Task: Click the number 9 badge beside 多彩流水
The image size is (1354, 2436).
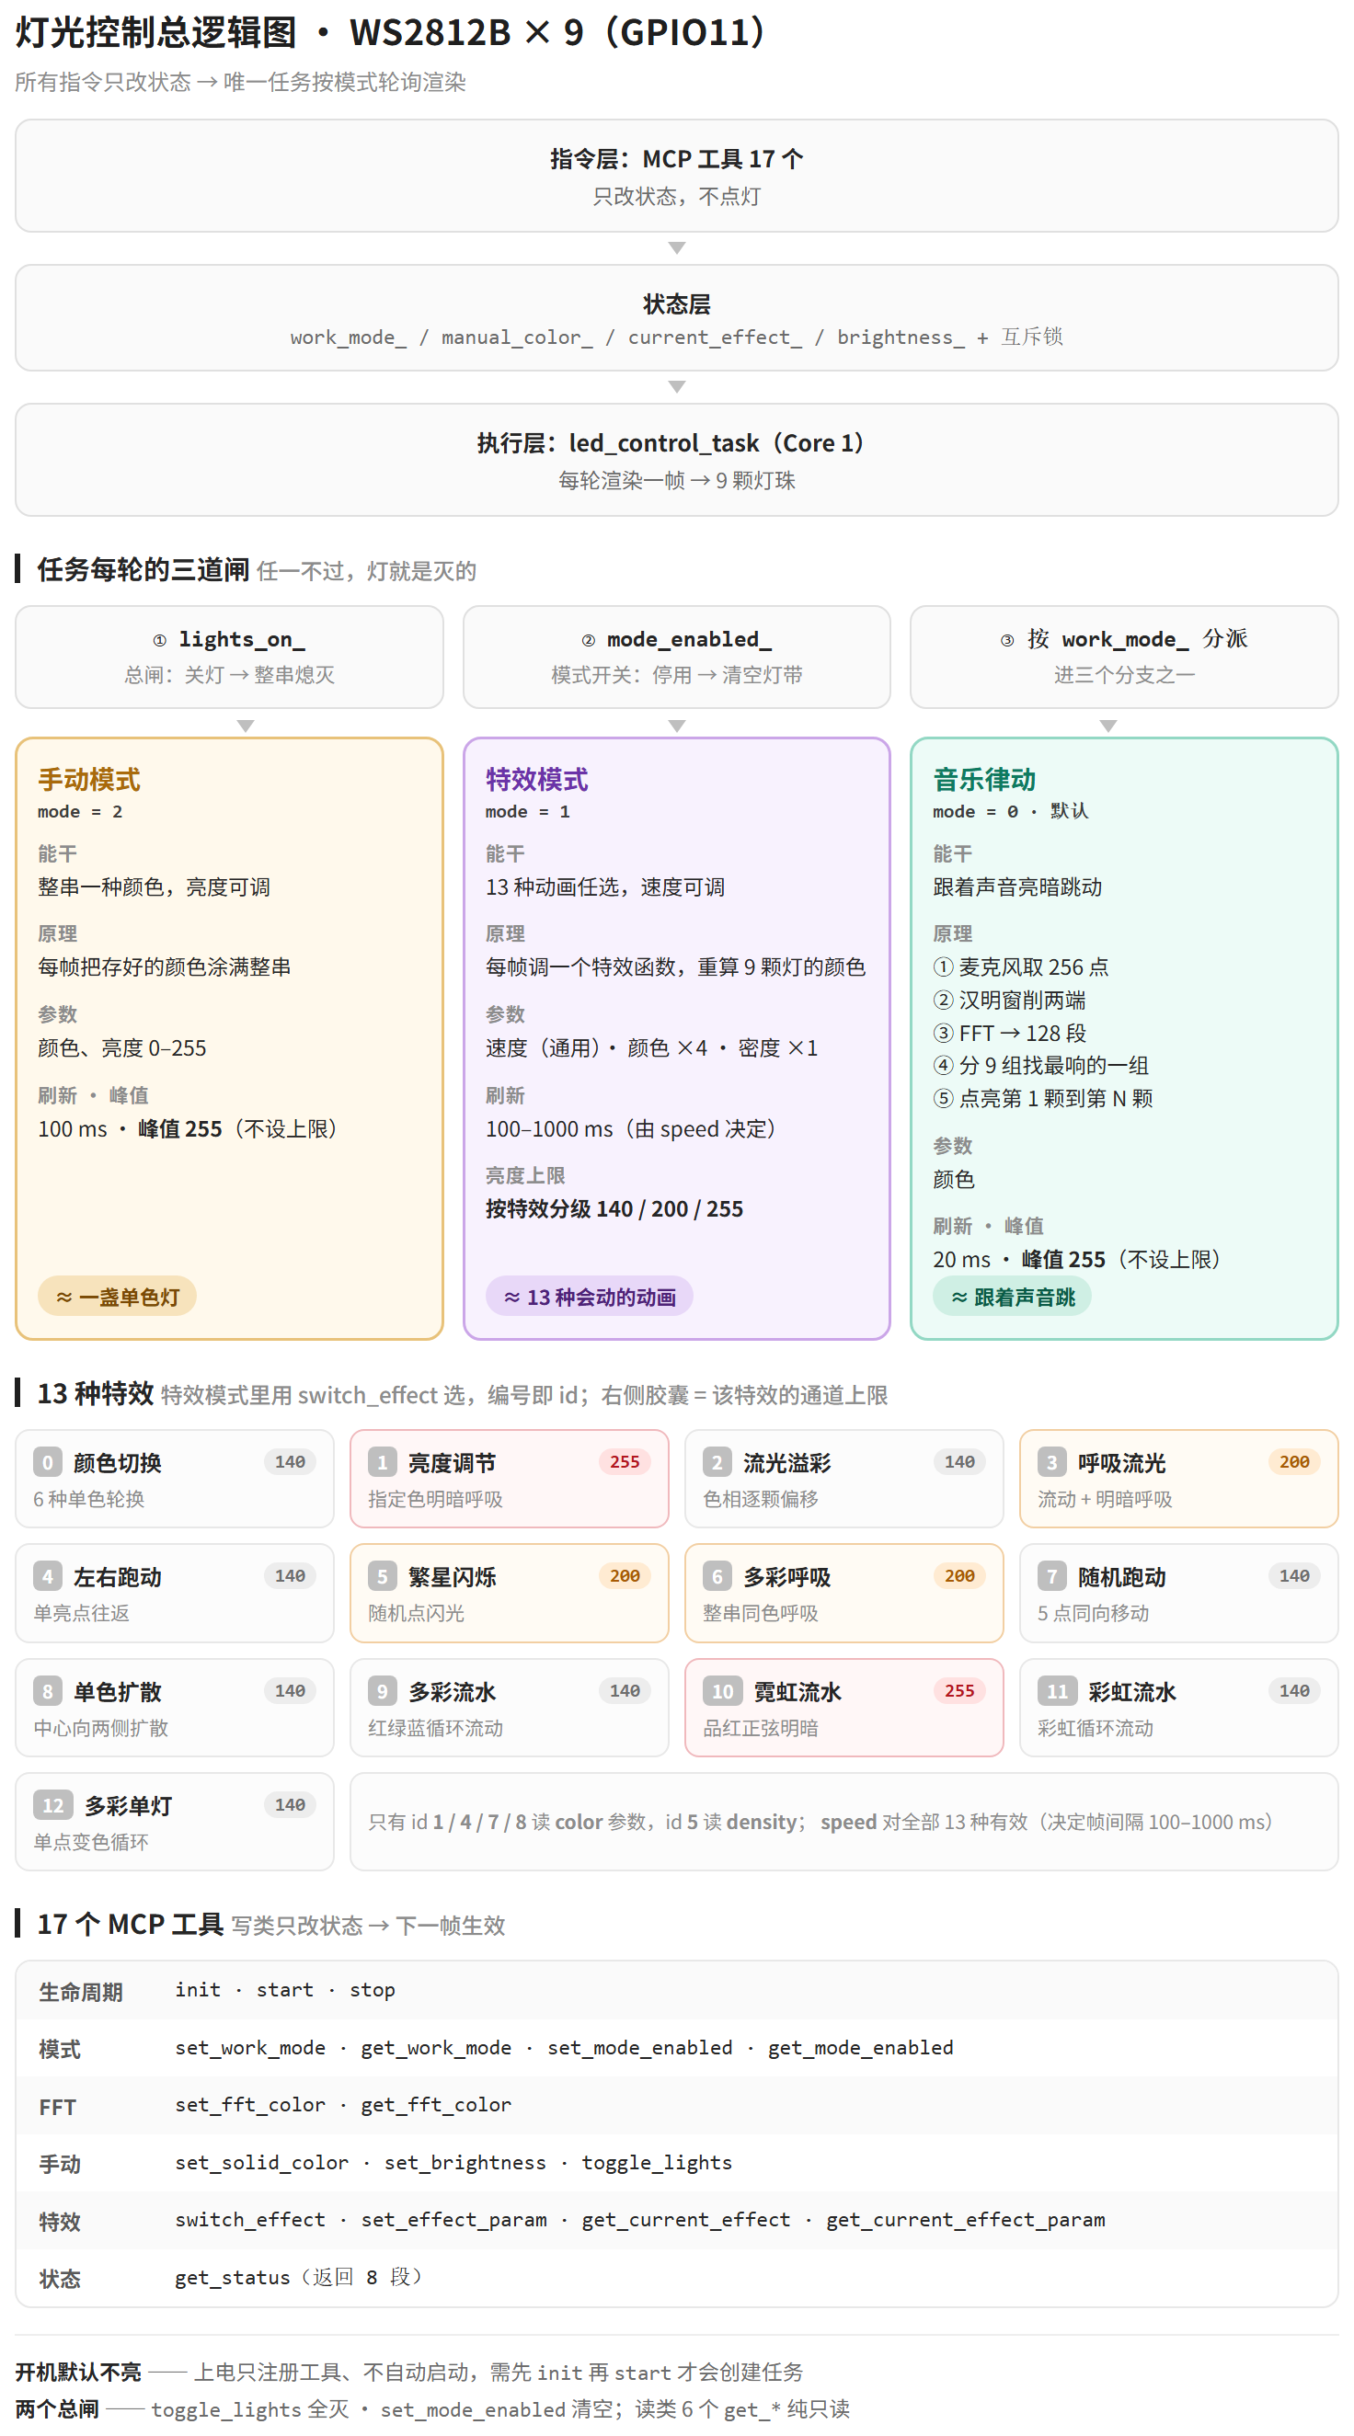Action: [383, 1691]
